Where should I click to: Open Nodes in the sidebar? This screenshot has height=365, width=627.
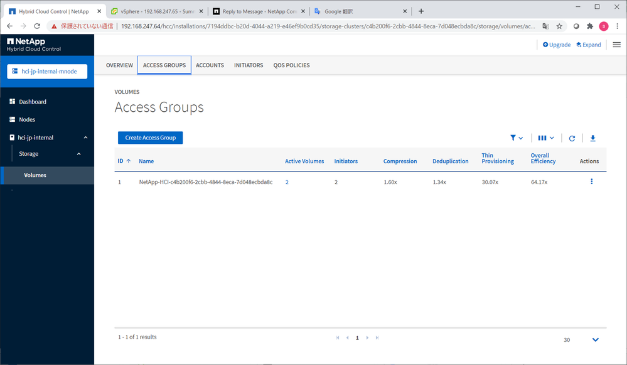point(27,119)
